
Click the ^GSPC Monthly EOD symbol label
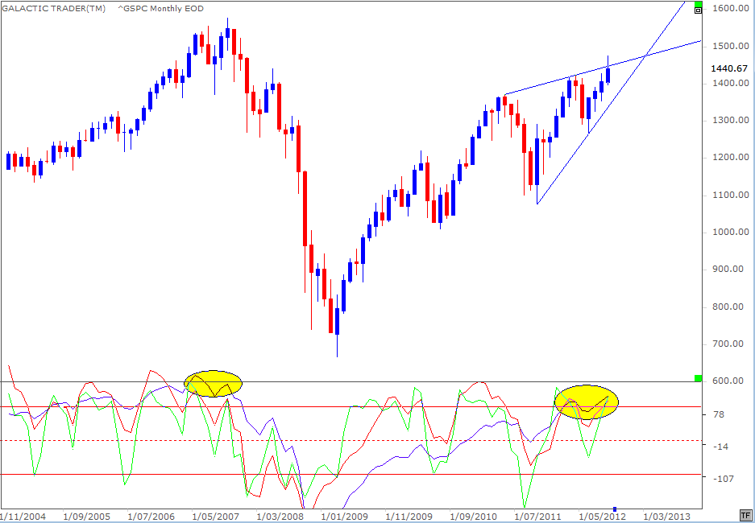pyautogui.click(x=160, y=8)
